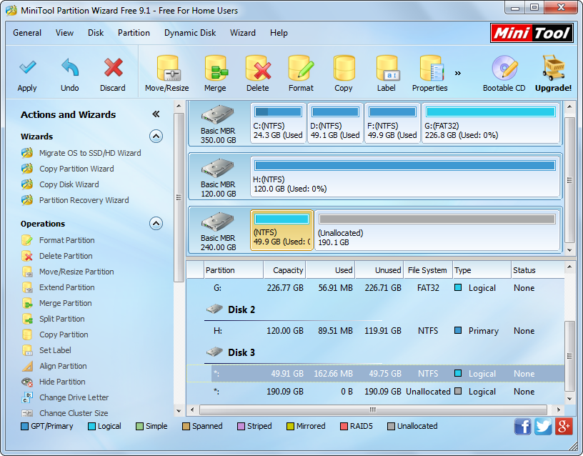Choose Merge Partition operation
The image size is (583, 456).
[x=66, y=303]
